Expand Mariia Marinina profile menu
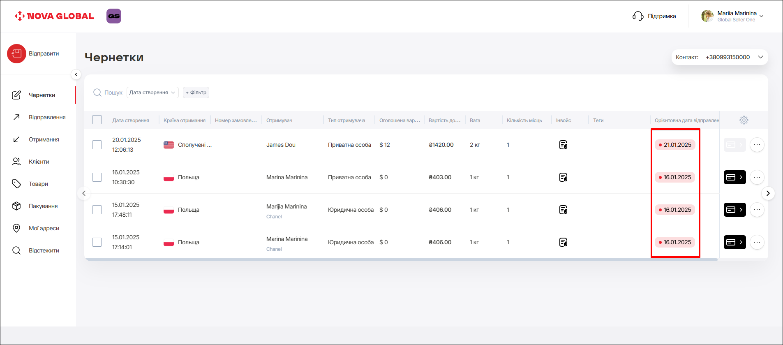The width and height of the screenshot is (783, 345). 761,16
